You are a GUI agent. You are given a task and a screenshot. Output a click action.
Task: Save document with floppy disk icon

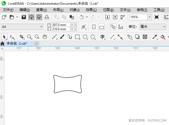(24, 17)
